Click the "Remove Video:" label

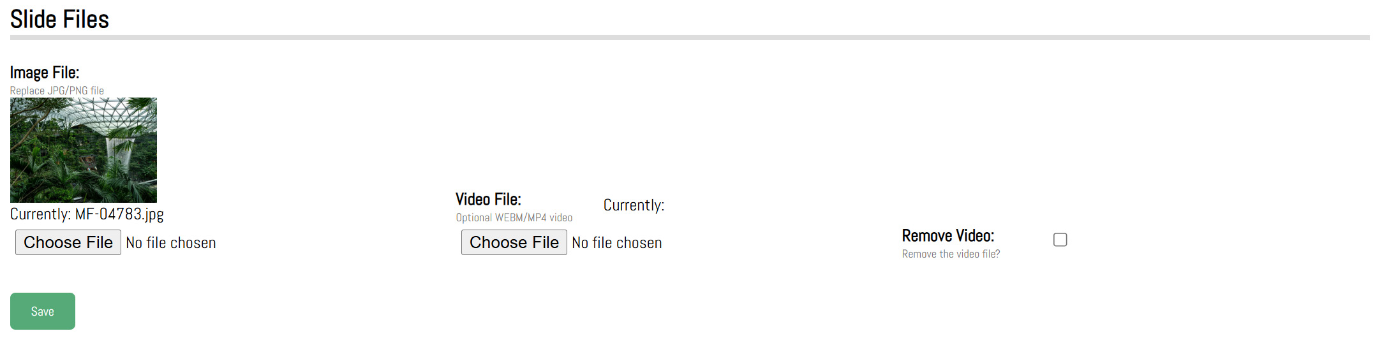click(948, 236)
